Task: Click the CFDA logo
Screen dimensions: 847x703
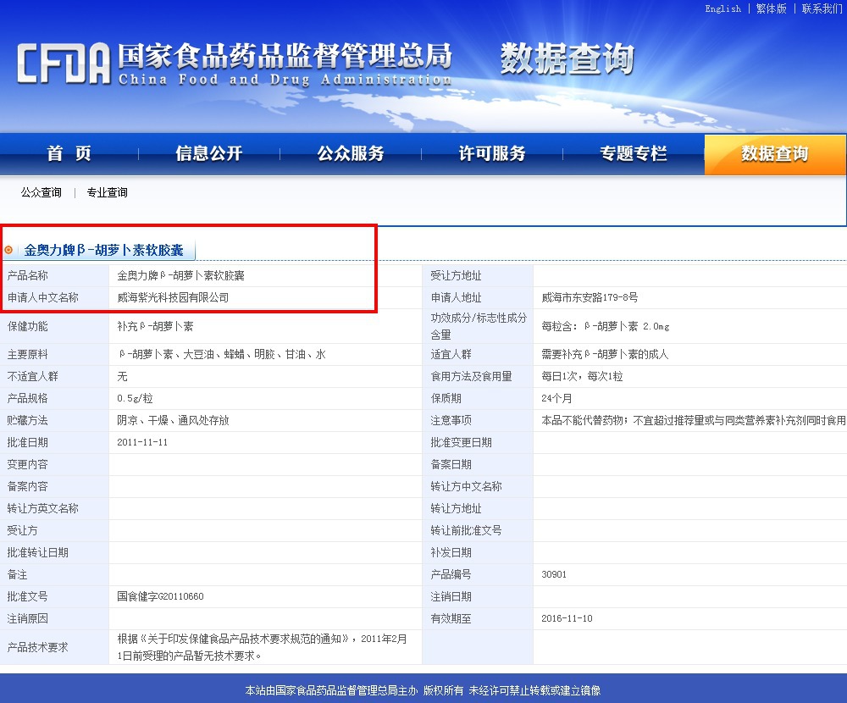Action: click(x=64, y=64)
